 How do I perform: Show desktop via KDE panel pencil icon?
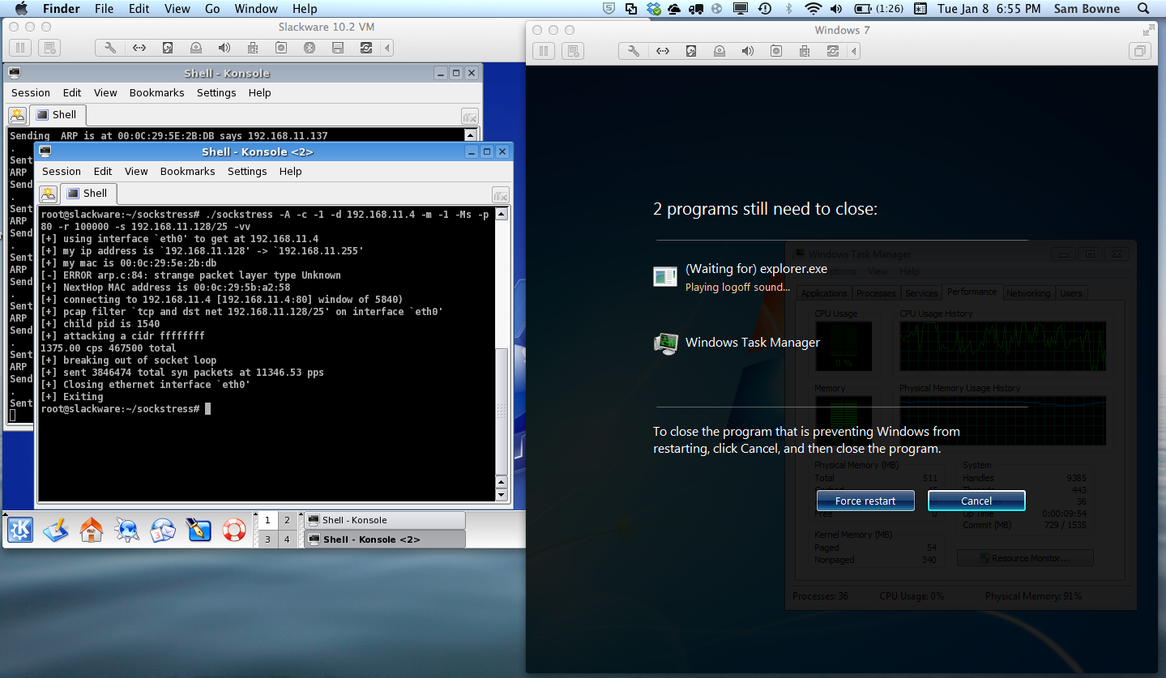tap(56, 530)
